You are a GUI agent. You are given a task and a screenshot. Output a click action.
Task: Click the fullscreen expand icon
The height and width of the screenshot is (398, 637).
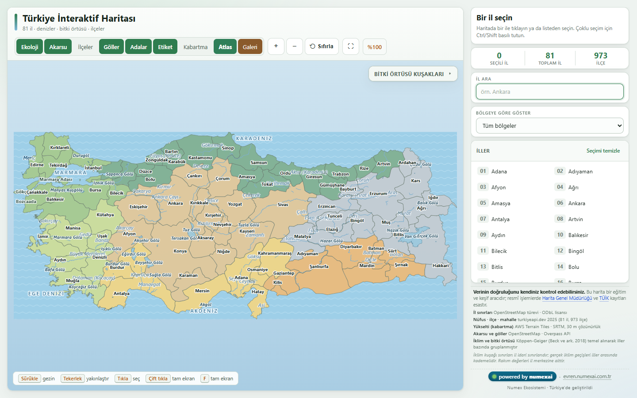351,46
